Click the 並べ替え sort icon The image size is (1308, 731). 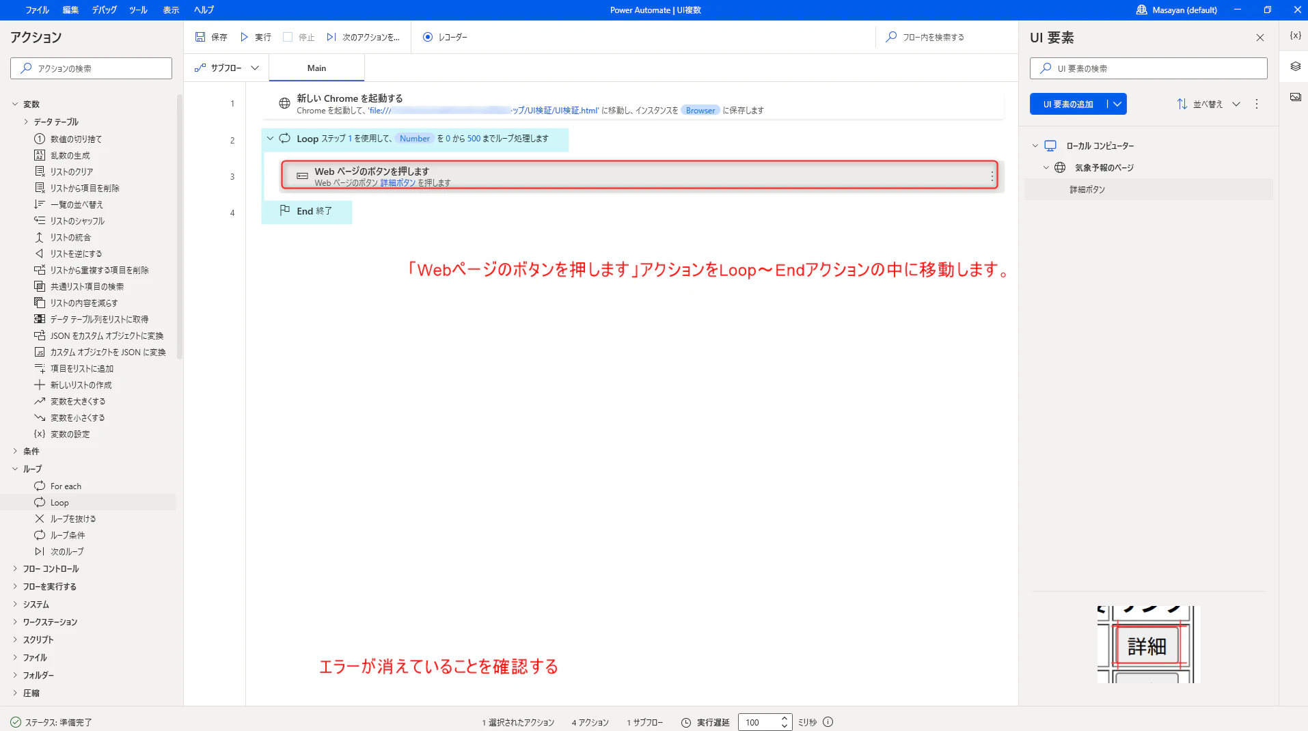click(1182, 104)
